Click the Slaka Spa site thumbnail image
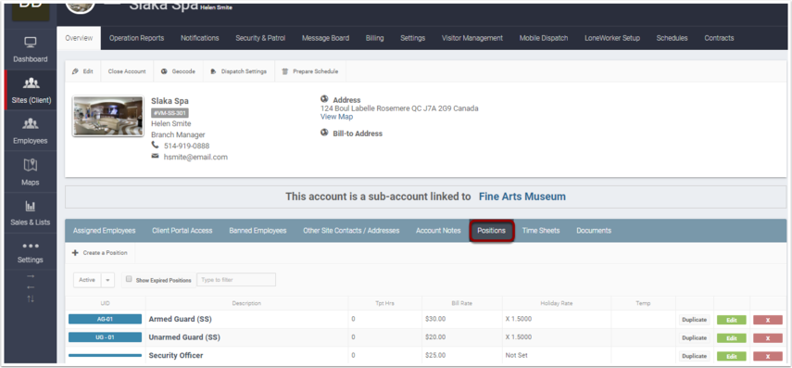The image size is (792, 368). [x=107, y=116]
